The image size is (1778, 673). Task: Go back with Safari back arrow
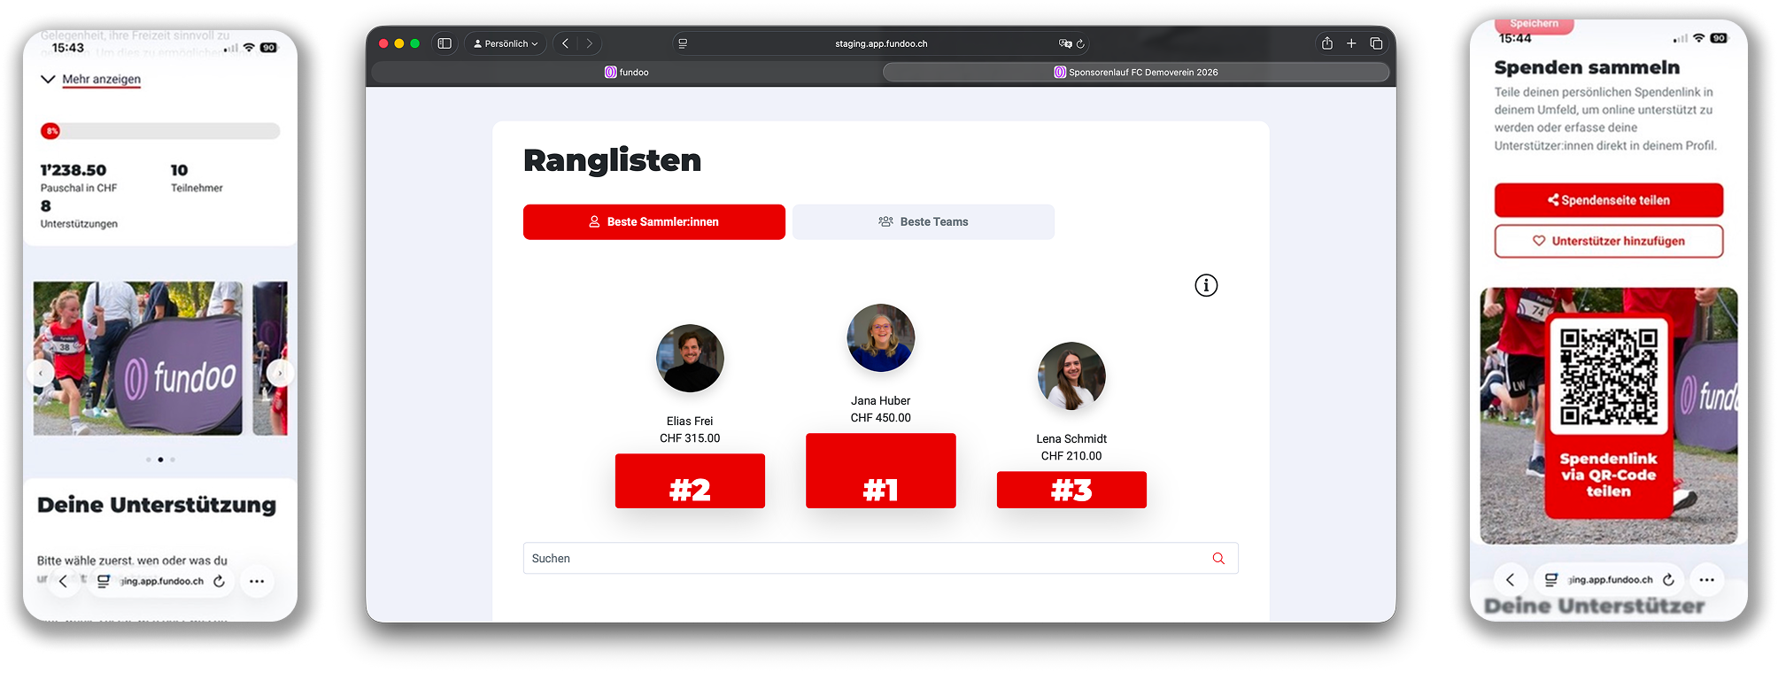point(565,43)
